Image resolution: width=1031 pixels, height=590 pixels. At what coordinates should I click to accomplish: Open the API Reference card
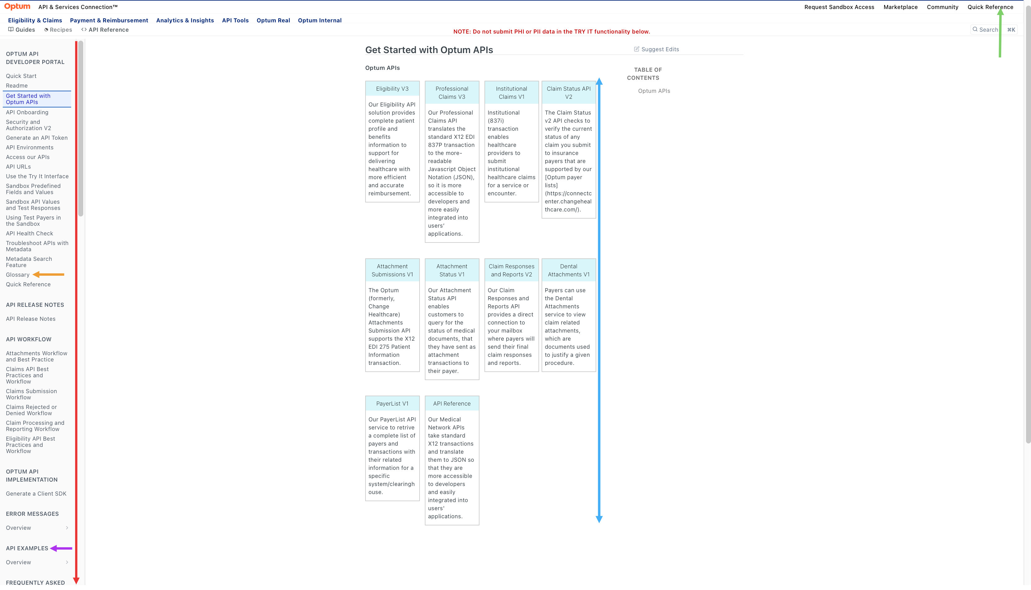point(452,460)
